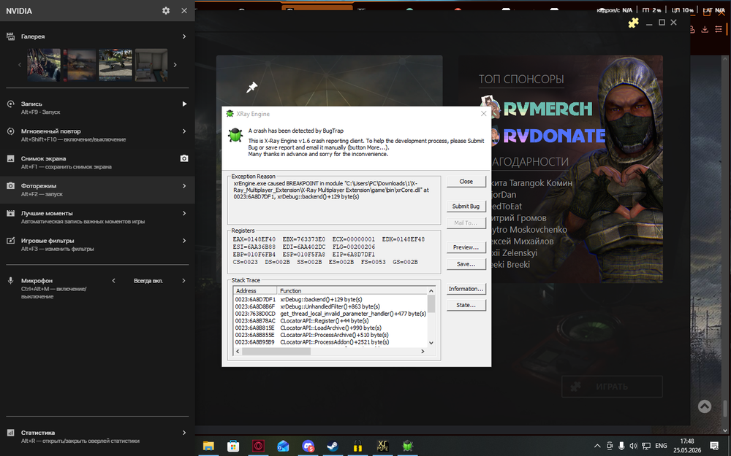Image resolution: width=731 pixels, height=456 pixels.
Task: Click Preview... button in crash dialog
Action: point(466,247)
